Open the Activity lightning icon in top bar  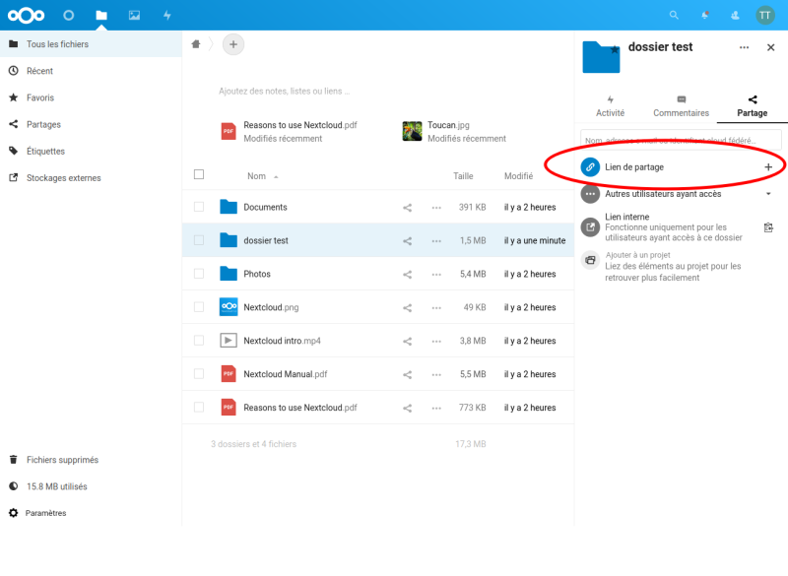tap(166, 15)
